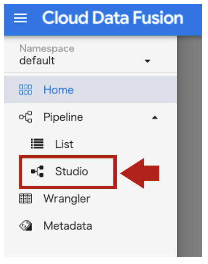Click the Studio node diagram icon
The height and width of the screenshot is (264, 208).
click(x=37, y=171)
